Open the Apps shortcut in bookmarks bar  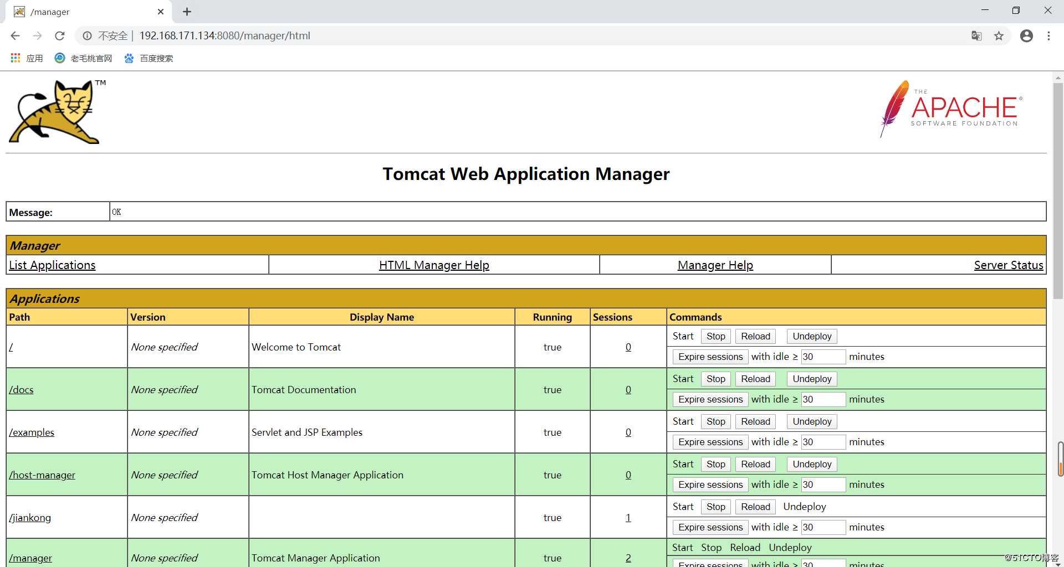point(27,58)
